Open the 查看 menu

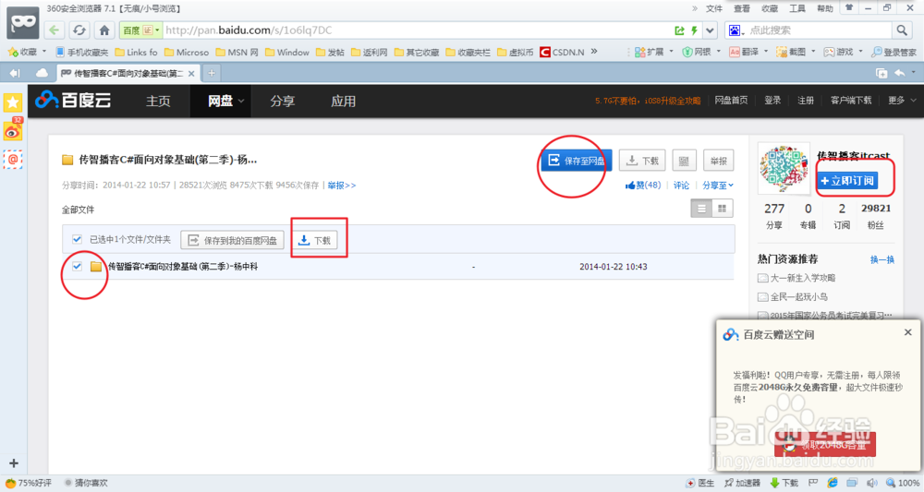tap(741, 8)
